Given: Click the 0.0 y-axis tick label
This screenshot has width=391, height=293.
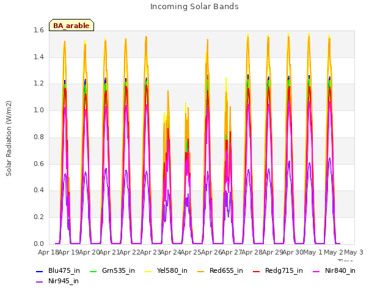Looking at the screenshot, I should point(38,244).
